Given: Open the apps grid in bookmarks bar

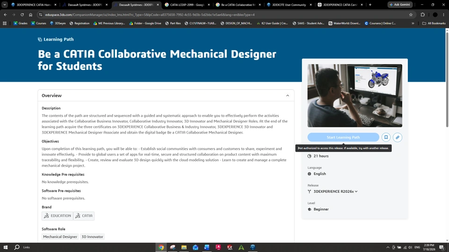Looking at the screenshot, I should 5,23.
